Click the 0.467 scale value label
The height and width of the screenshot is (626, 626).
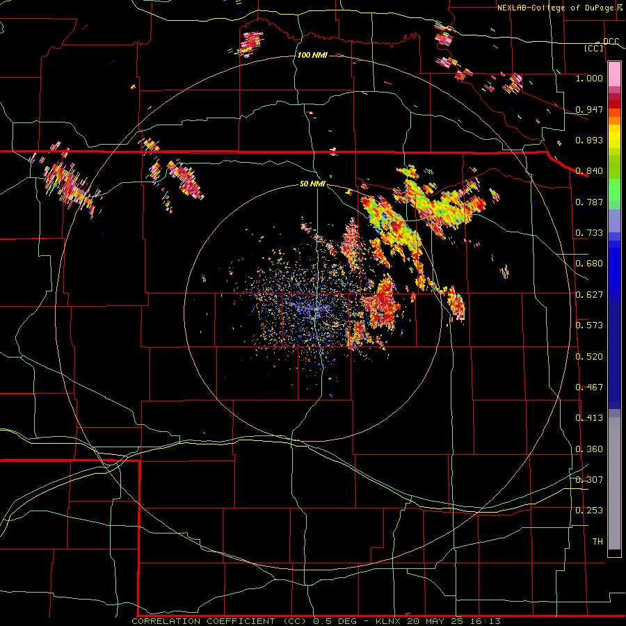click(x=589, y=387)
